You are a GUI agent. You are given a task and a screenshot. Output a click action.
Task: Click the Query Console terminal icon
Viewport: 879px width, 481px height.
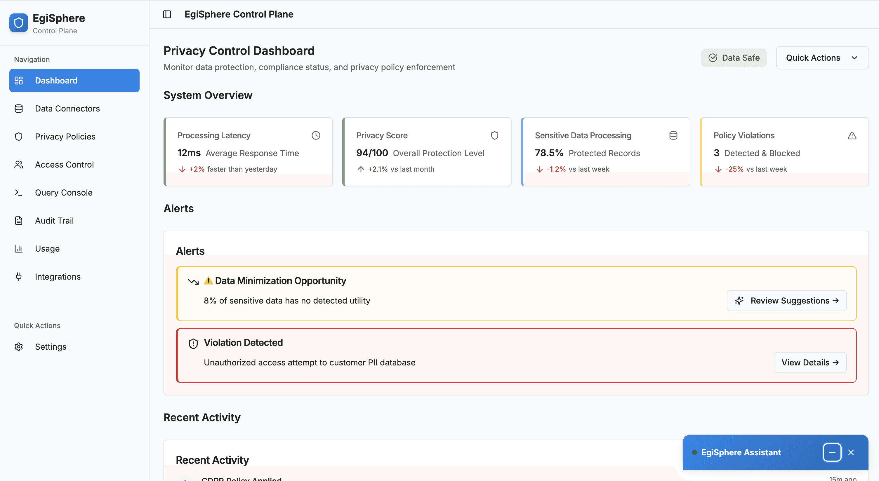[x=19, y=192]
